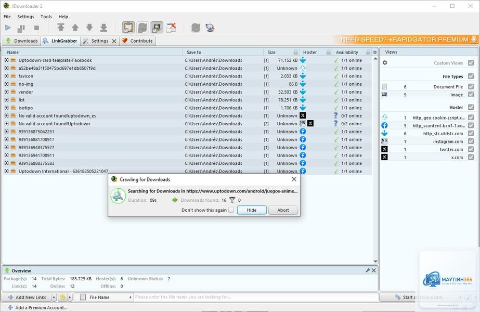Click question mark availability icon for Uptodown row
Screen dimensions: 480x312
point(336,123)
